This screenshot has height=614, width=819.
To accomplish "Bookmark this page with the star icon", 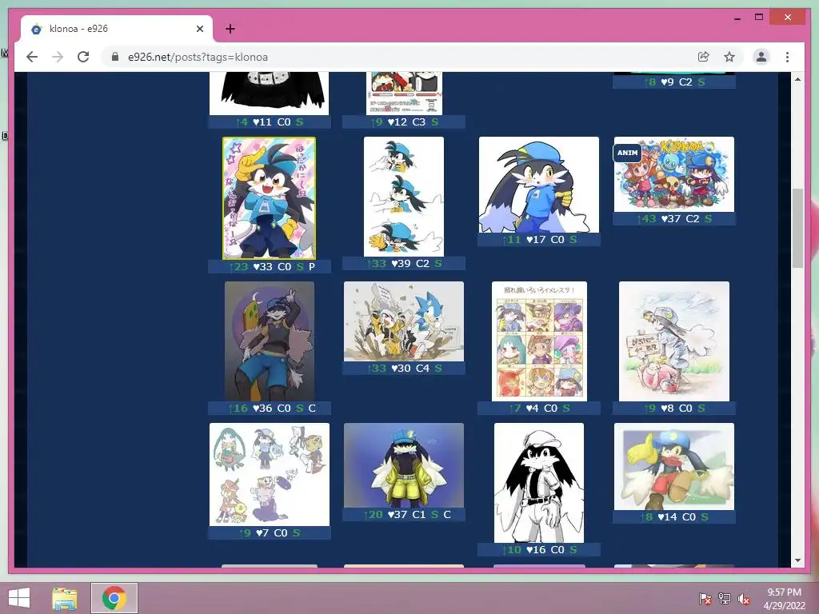I will [729, 57].
